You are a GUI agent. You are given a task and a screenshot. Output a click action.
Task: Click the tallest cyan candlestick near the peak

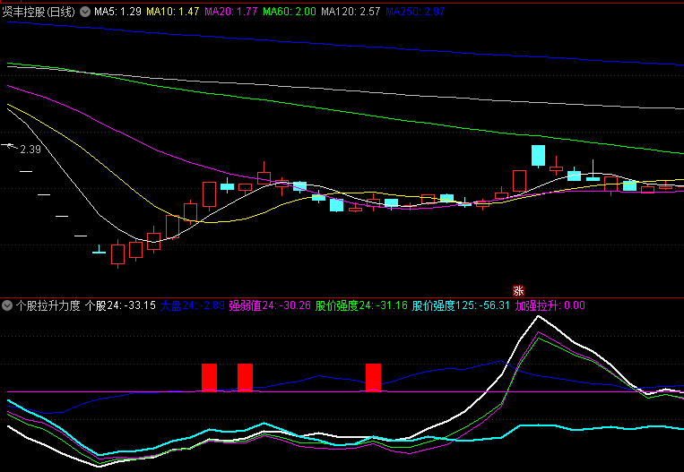pyautogui.click(x=538, y=156)
